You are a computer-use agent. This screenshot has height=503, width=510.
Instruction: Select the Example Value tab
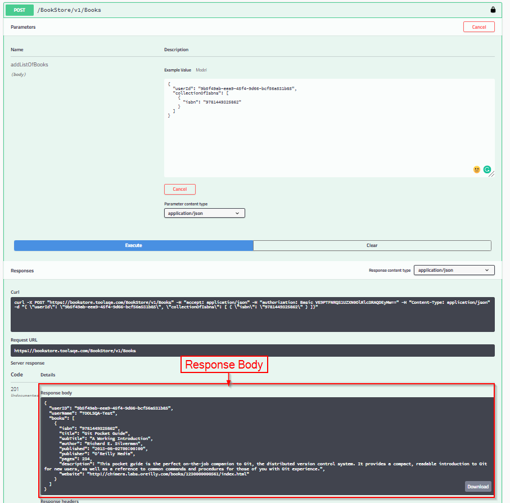pos(178,70)
